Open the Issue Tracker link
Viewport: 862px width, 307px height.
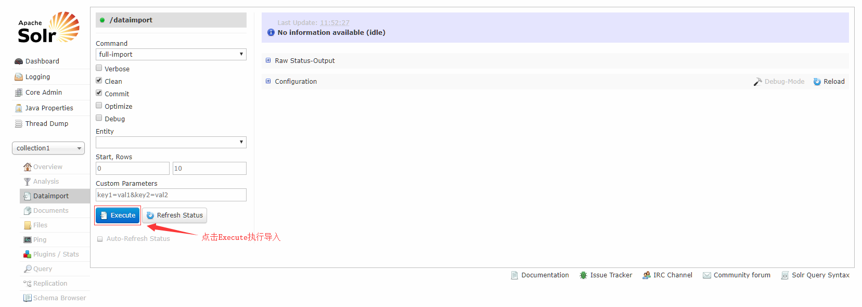coord(611,275)
